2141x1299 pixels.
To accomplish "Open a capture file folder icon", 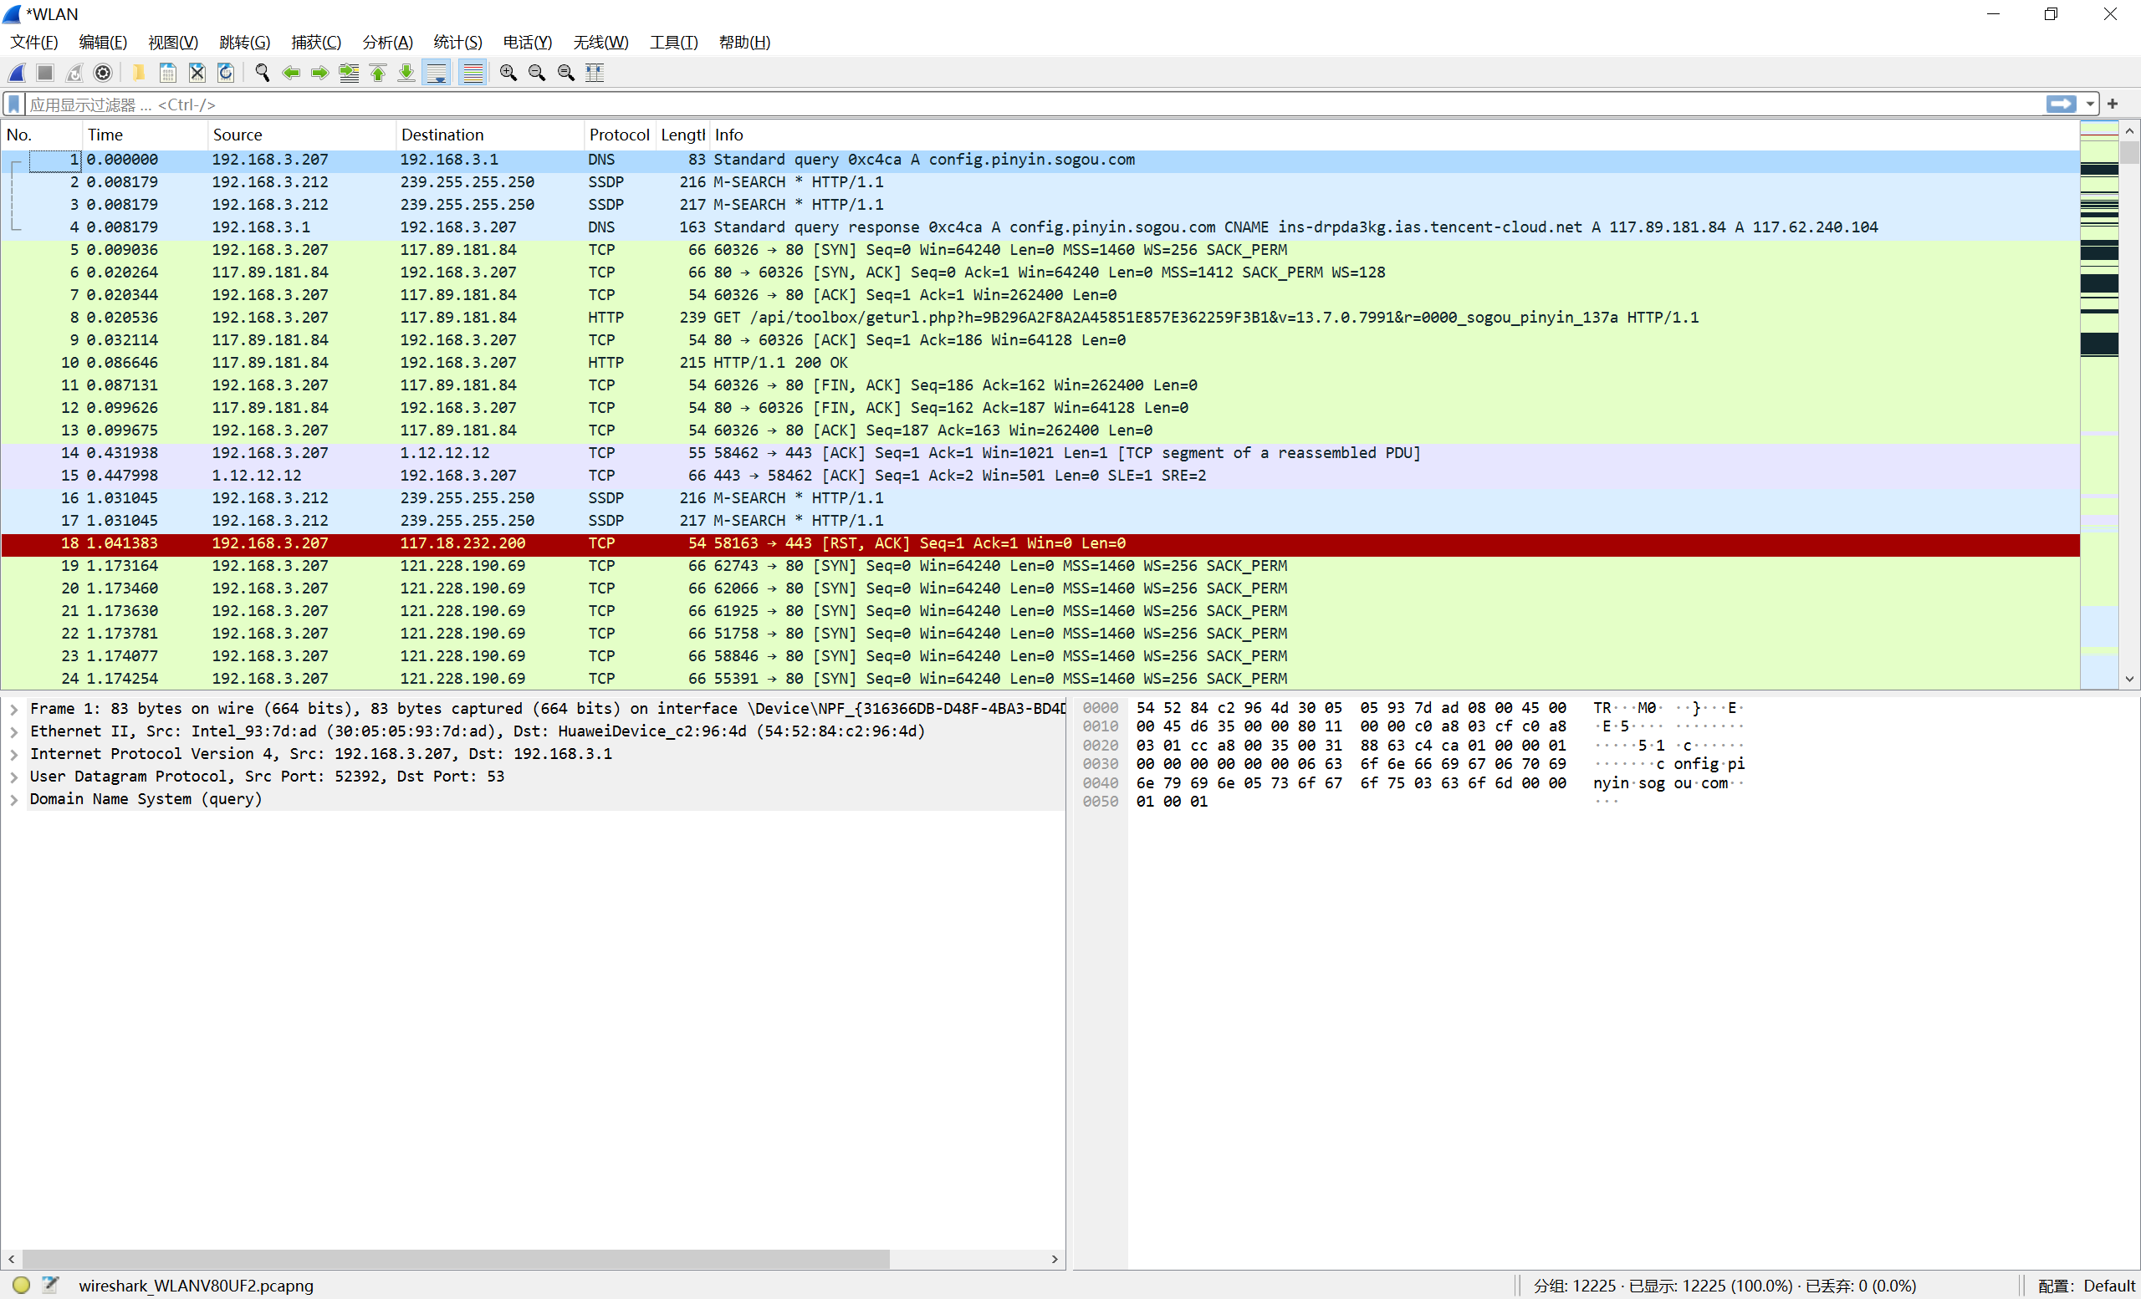I will pyautogui.click(x=139, y=73).
